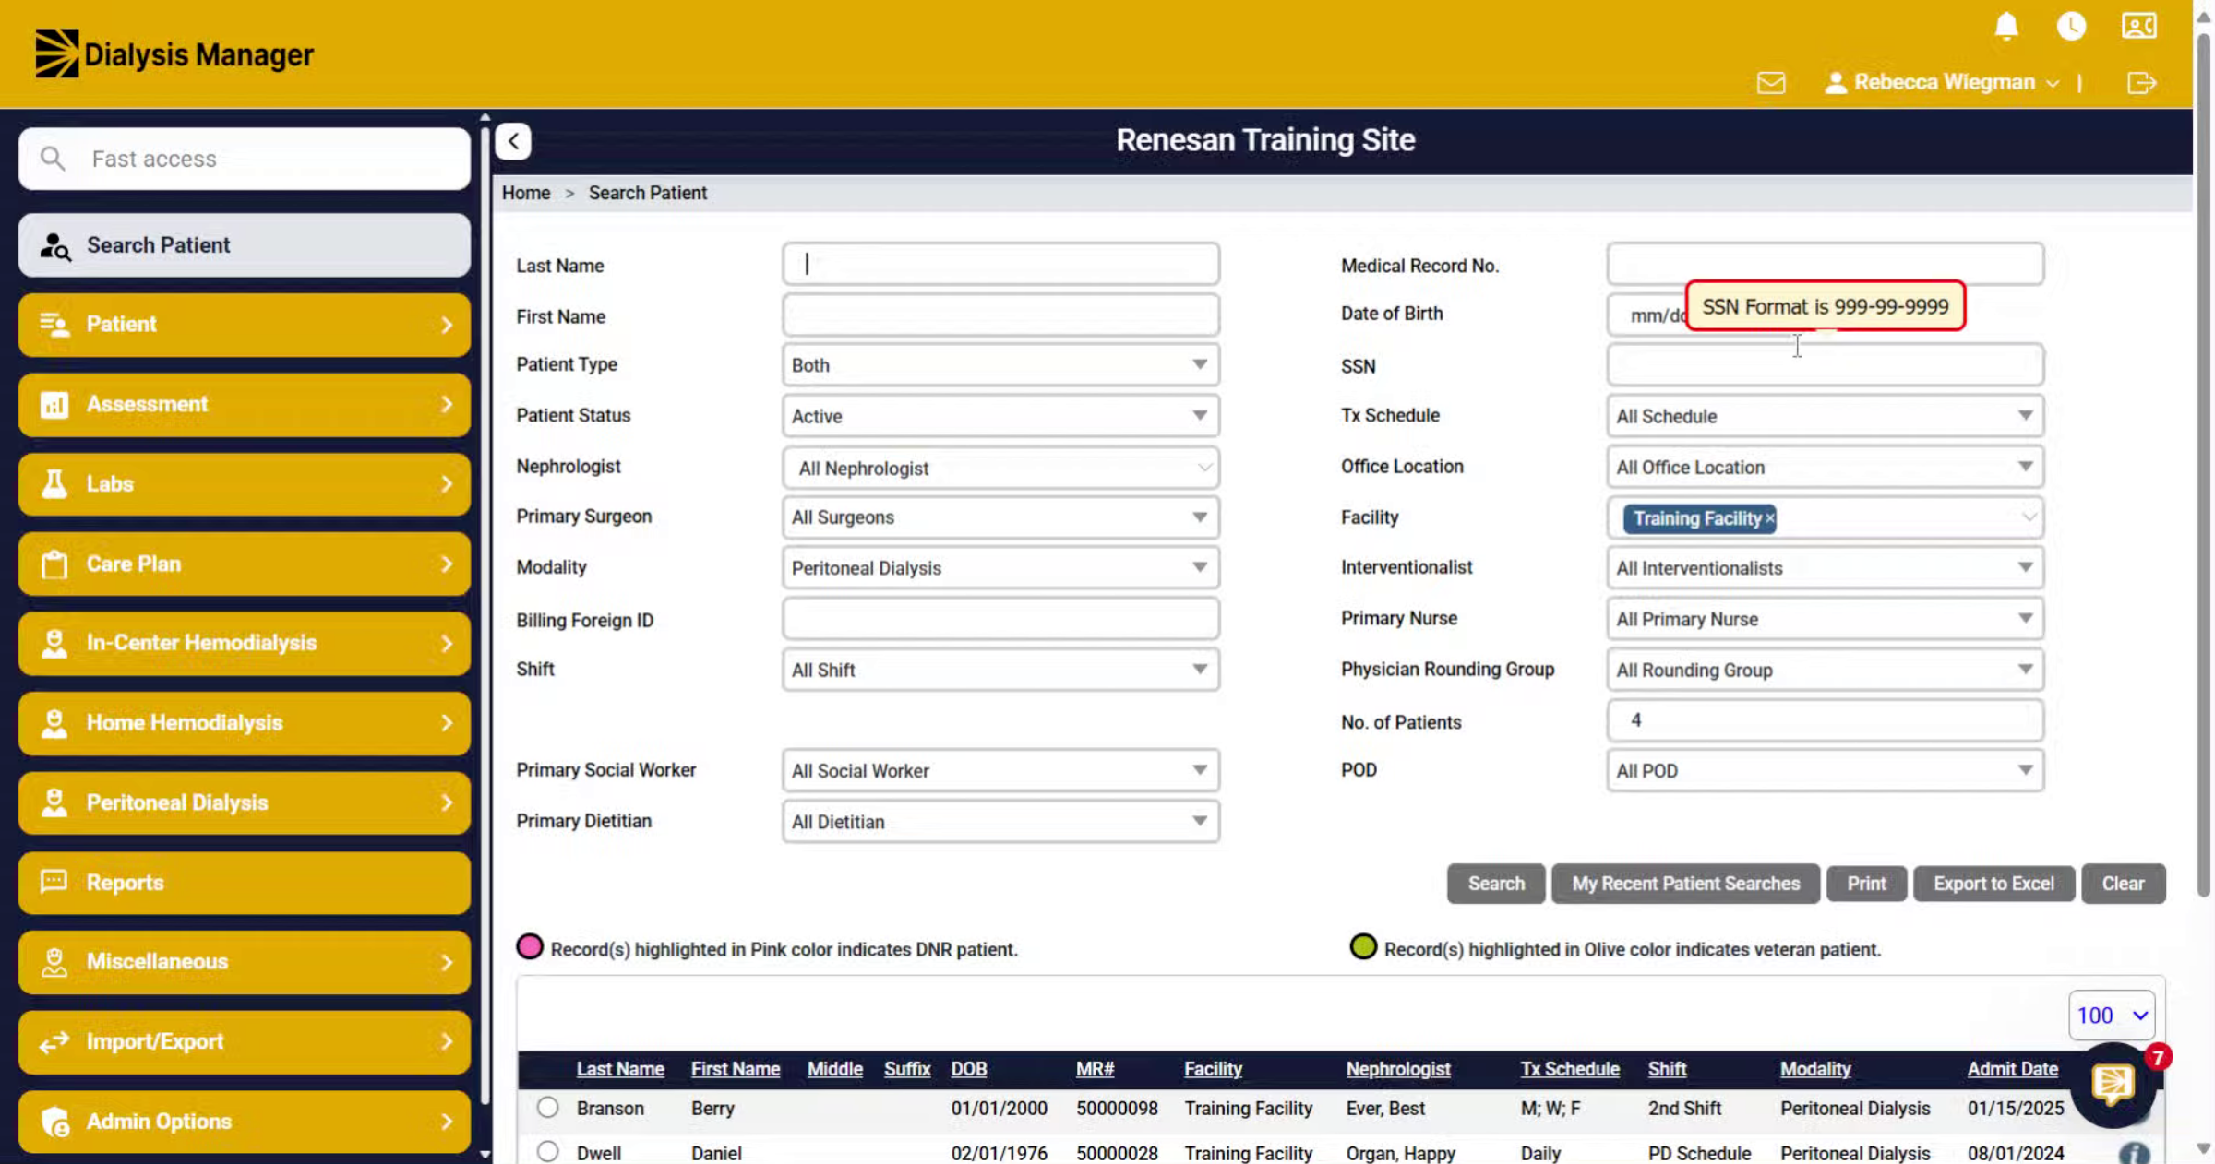This screenshot has height=1164, width=2215.
Task: Click the Admin Options shield icon in sidebar
Action: (x=54, y=1122)
